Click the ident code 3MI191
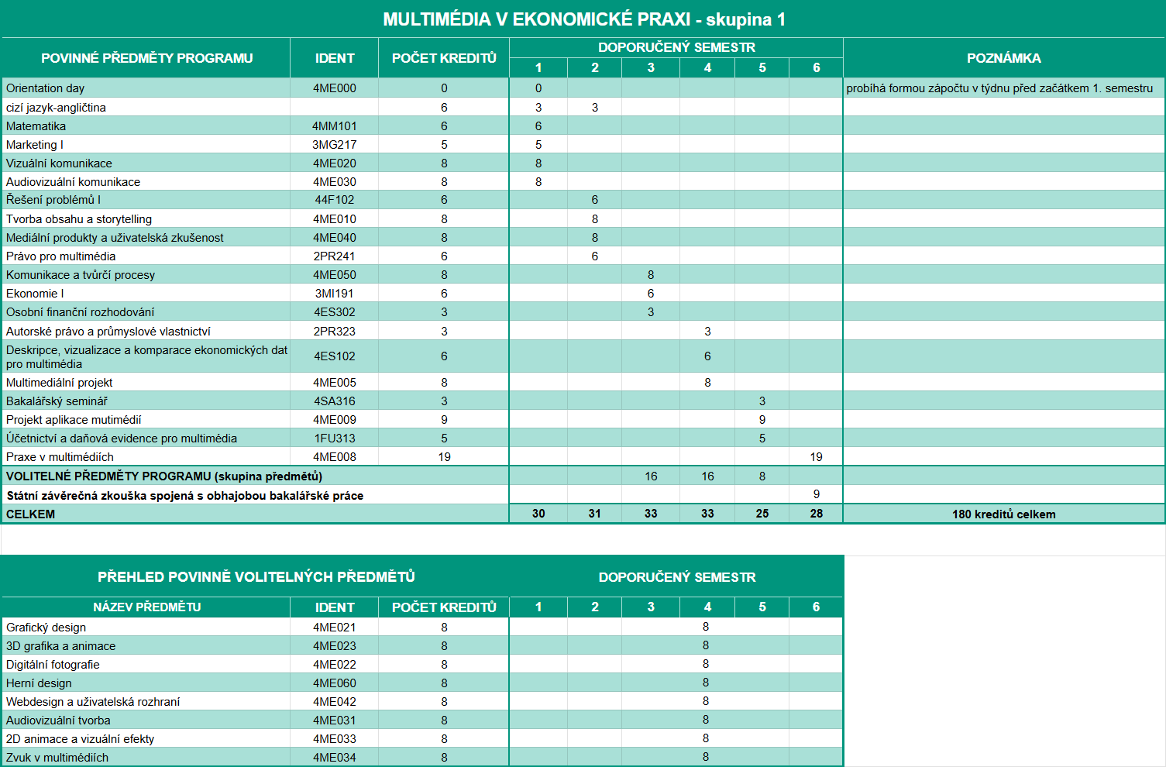This screenshot has width=1166, height=767. click(x=335, y=294)
